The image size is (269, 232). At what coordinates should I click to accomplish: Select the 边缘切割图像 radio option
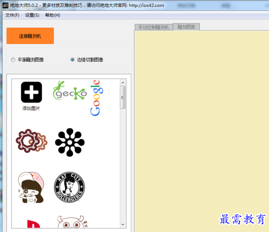coord(87,60)
